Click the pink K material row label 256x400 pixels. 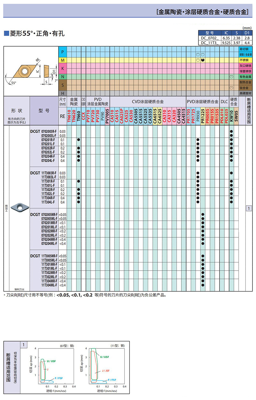click(63, 69)
